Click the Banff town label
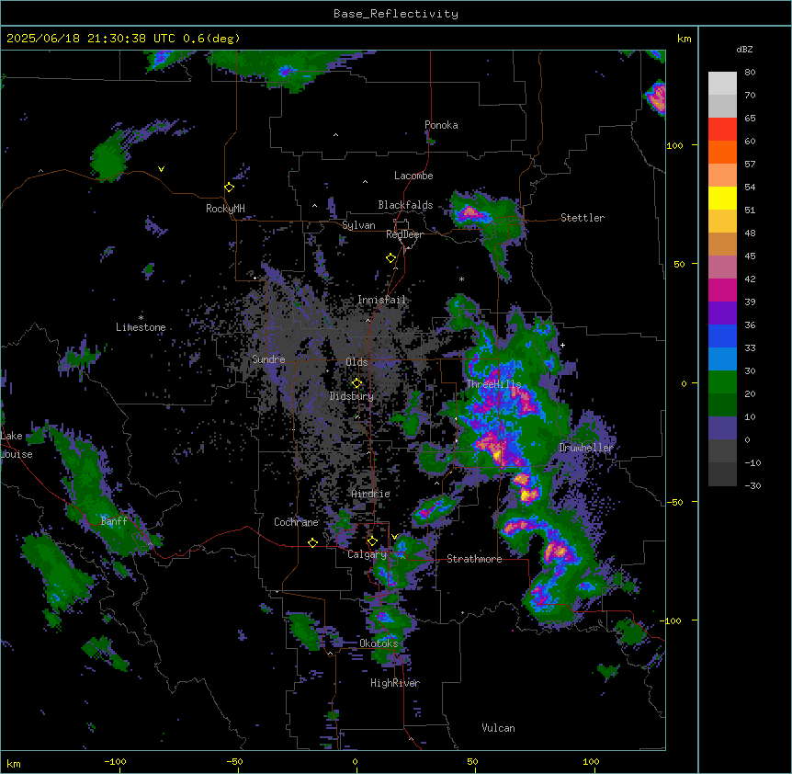792x774 pixels. pyautogui.click(x=114, y=521)
